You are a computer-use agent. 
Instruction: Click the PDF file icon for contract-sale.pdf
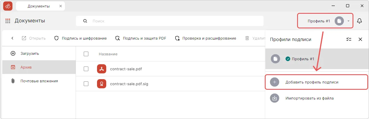102,69
